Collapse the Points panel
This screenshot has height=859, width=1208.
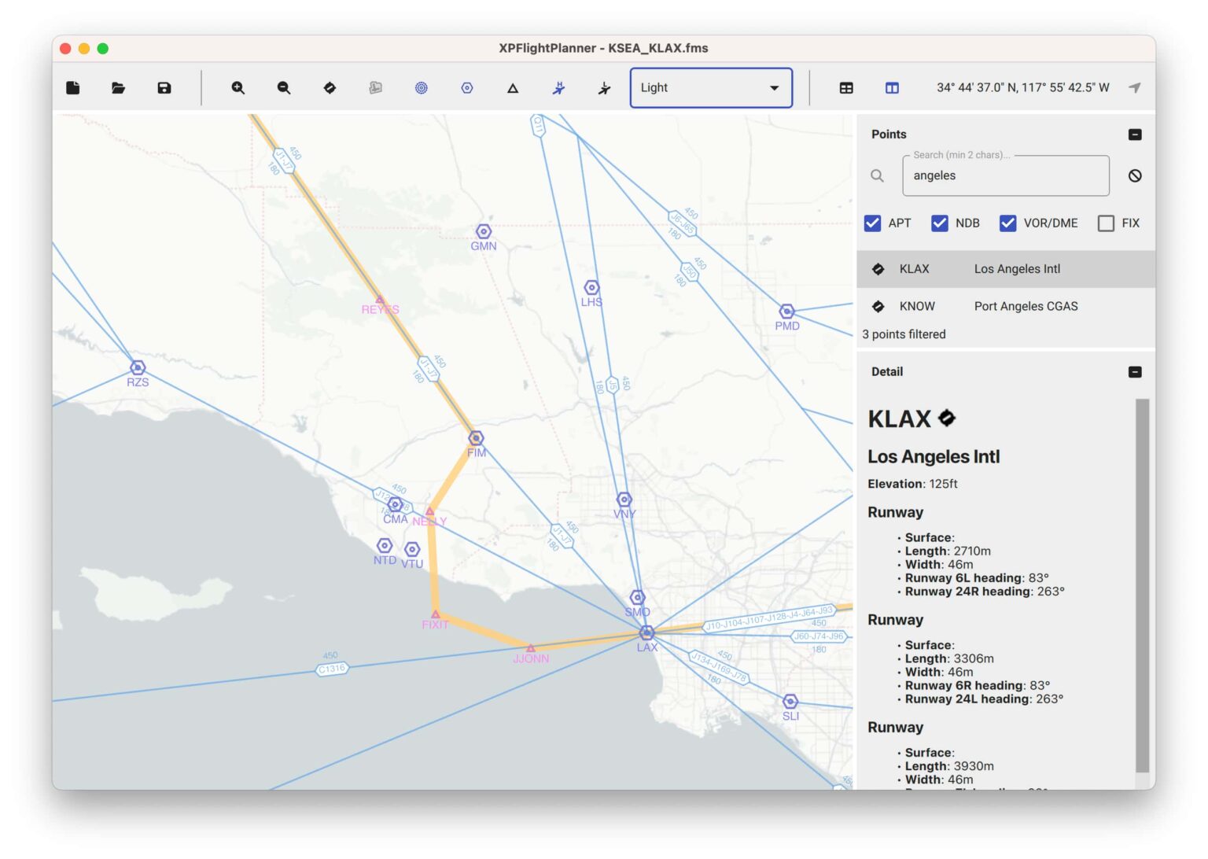coord(1134,134)
